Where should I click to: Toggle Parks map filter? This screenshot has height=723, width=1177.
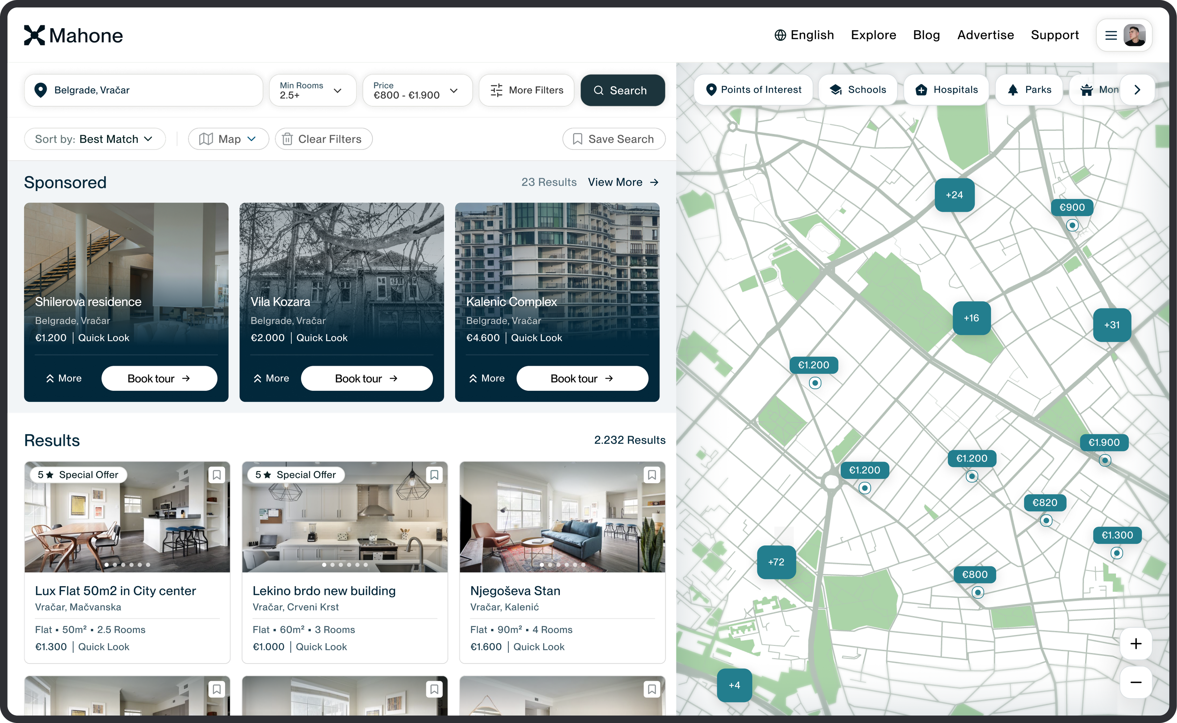[1029, 89]
